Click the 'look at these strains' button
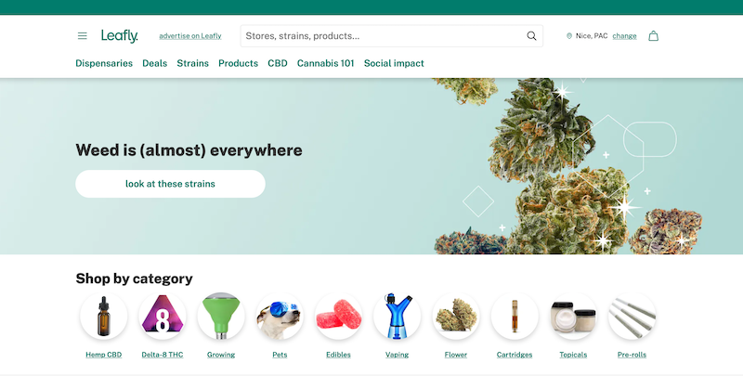 (x=170, y=184)
